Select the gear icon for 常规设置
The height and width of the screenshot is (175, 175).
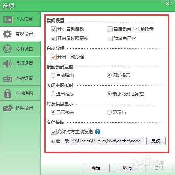(x=7, y=34)
